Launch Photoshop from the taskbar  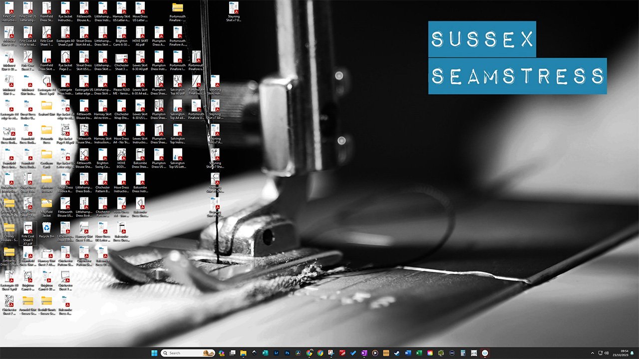[x=288, y=353]
